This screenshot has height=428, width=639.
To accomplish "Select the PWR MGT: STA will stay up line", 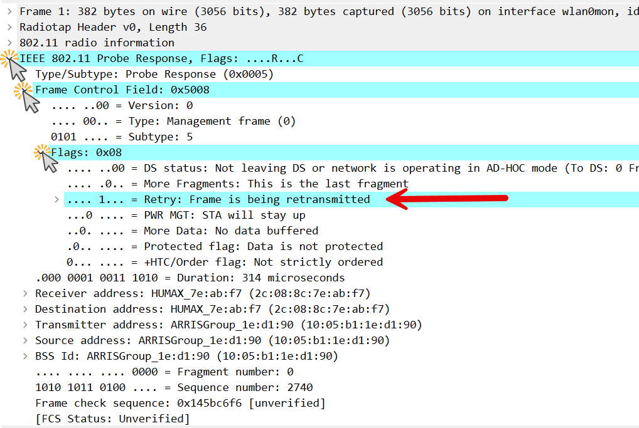I will coord(186,215).
